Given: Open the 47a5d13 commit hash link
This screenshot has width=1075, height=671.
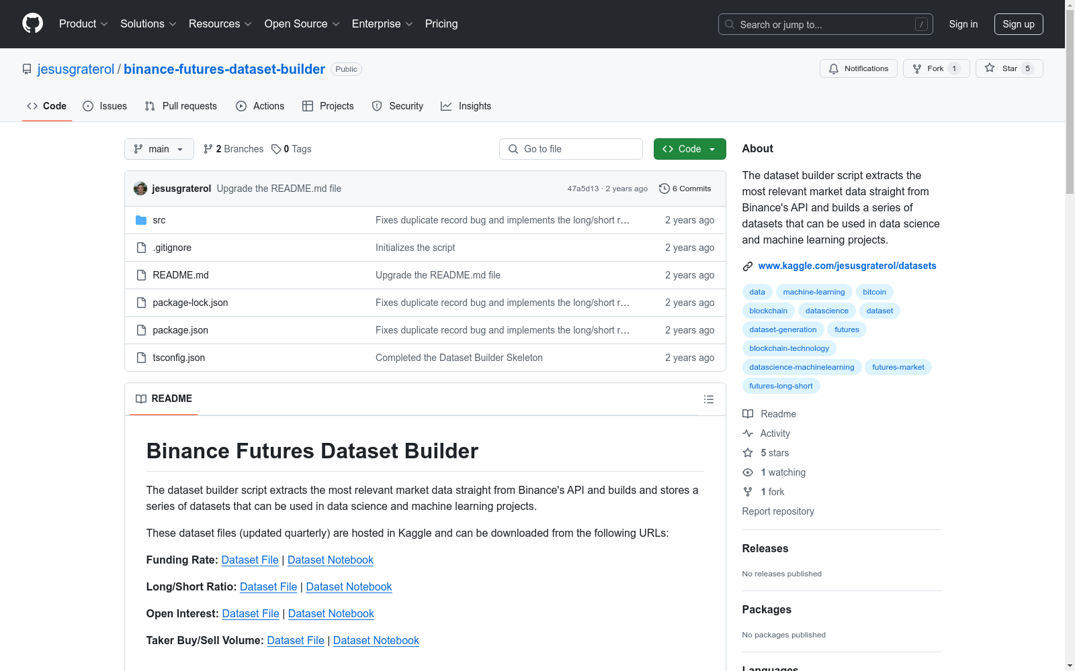Looking at the screenshot, I should click(583, 189).
